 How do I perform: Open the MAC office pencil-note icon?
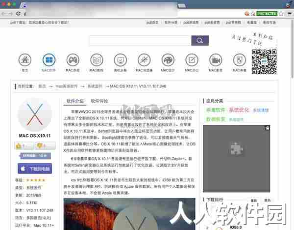point(192,60)
